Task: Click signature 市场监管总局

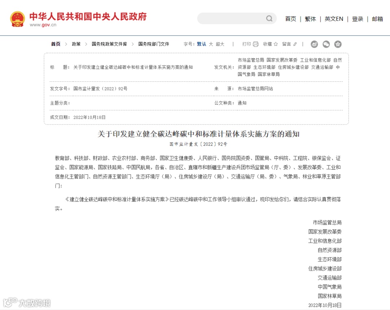Action: click(x=327, y=222)
